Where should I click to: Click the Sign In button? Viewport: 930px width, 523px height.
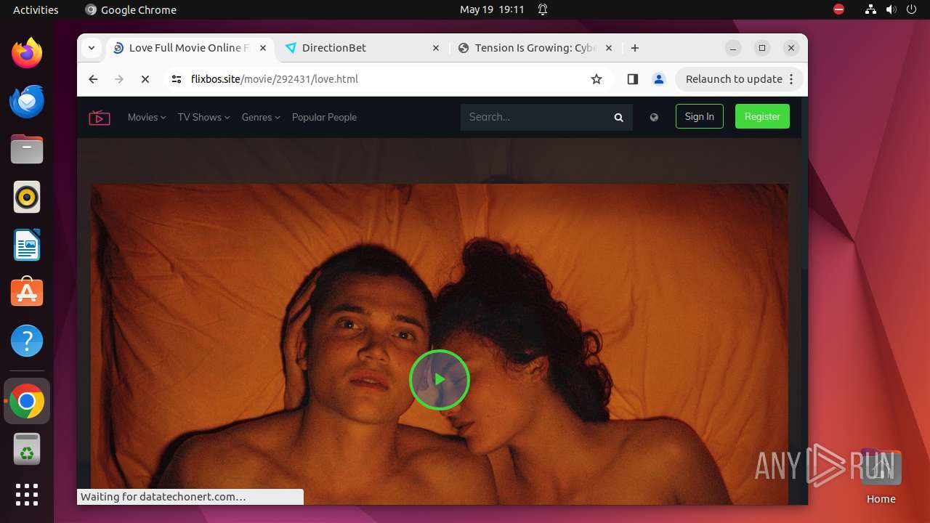click(699, 116)
